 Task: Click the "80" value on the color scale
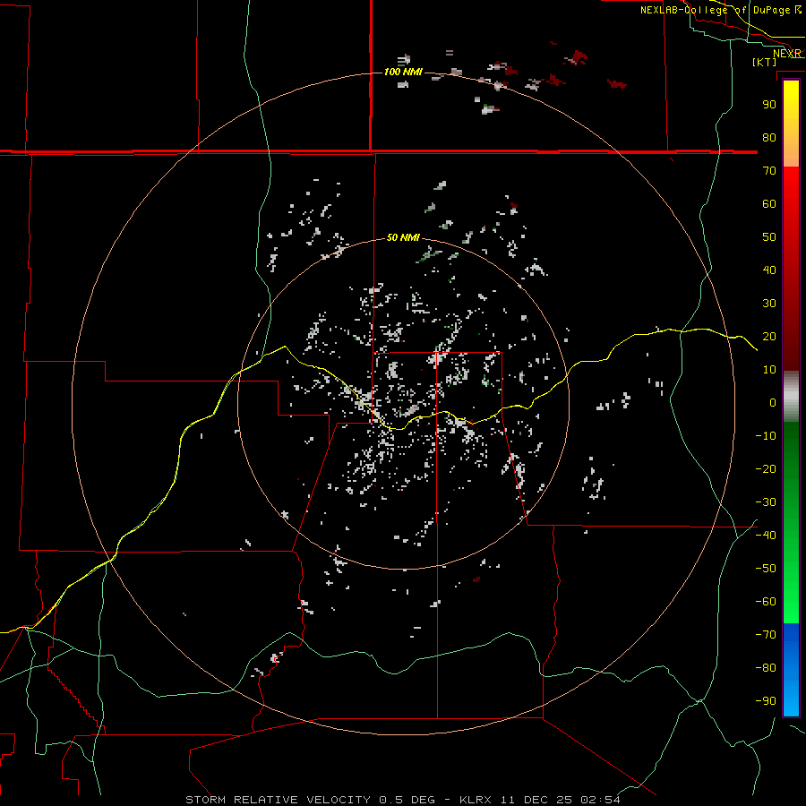pyautogui.click(x=769, y=137)
